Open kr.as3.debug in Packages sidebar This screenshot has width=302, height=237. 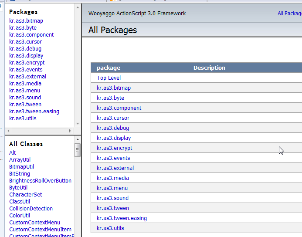coord(25,49)
